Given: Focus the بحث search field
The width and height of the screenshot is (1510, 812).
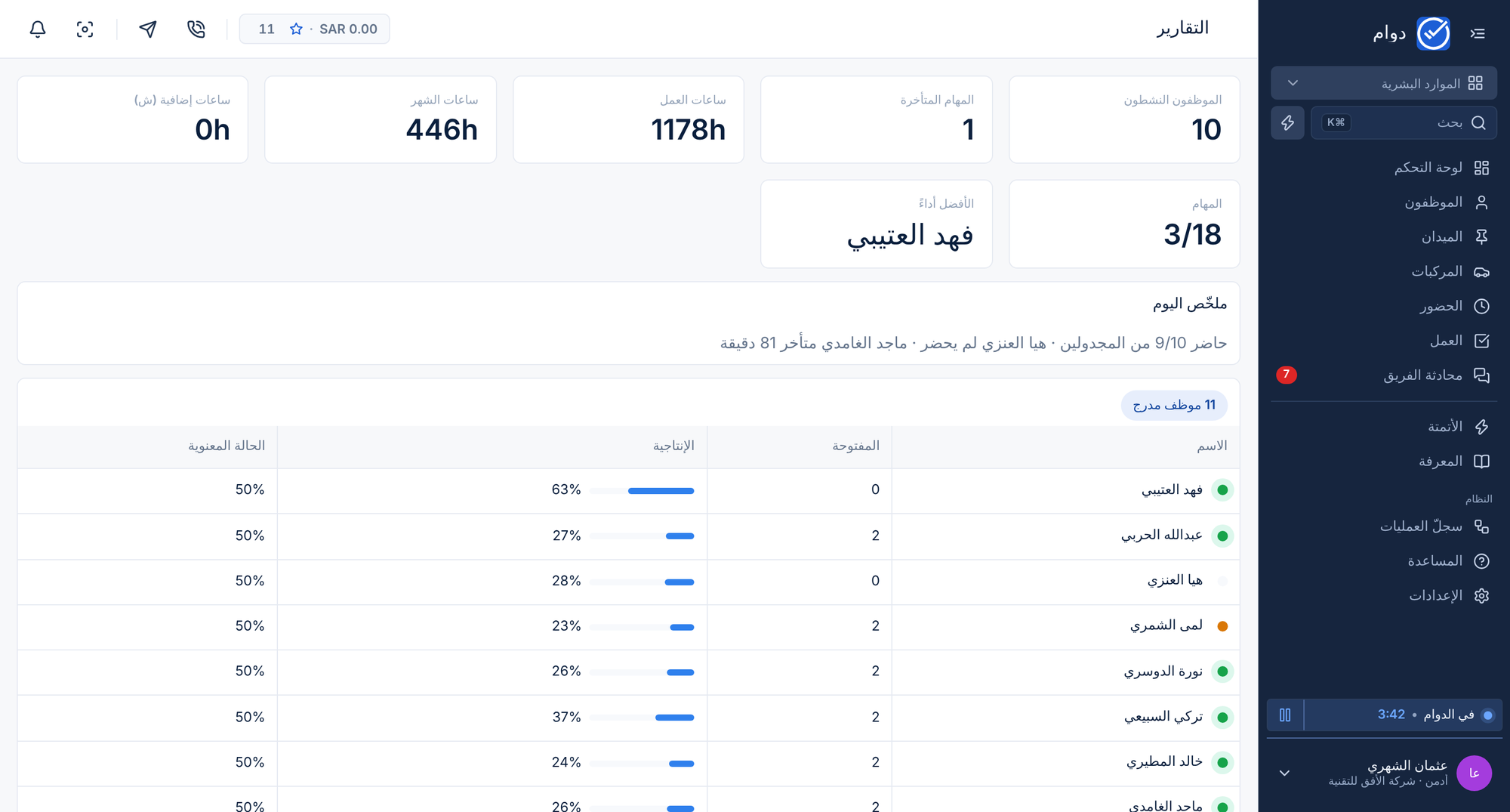Looking at the screenshot, I should pos(1404,122).
